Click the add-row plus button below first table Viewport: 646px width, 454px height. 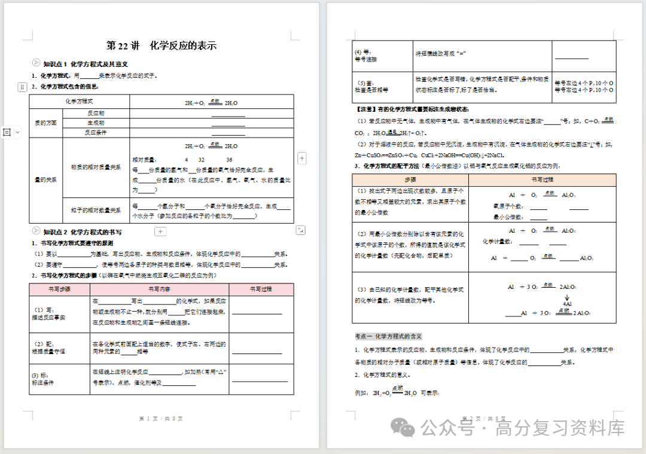pyautogui.click(x=160, y=231)
